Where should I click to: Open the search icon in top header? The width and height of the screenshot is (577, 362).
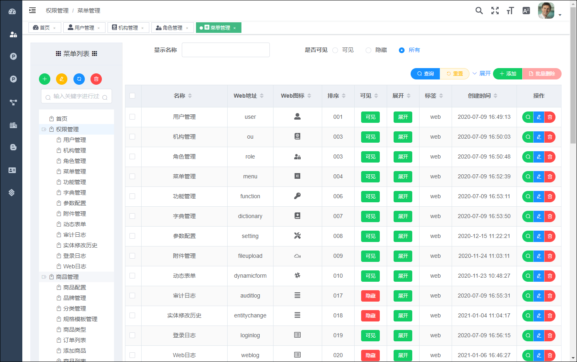tap(479, 11)
